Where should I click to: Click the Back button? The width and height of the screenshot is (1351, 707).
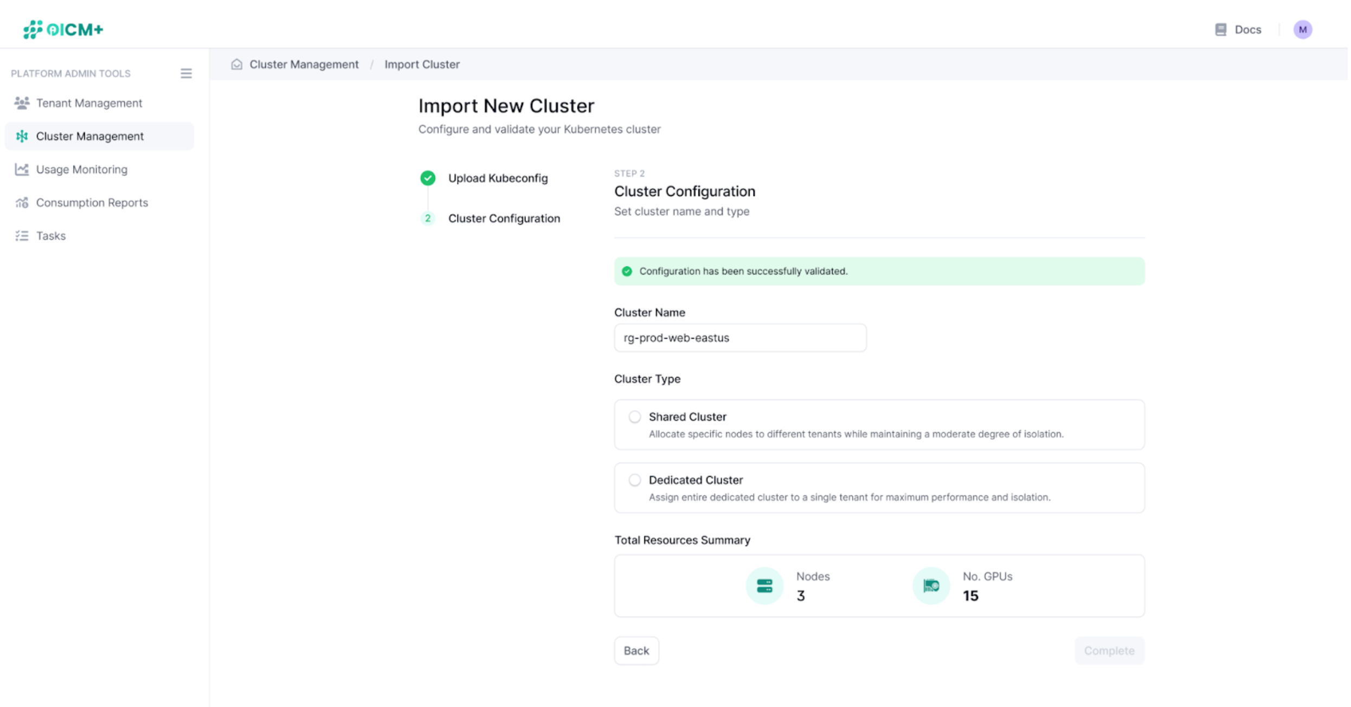coord(636,650)
